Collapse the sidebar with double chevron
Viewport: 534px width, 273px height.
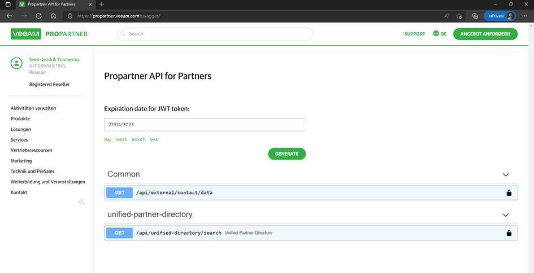pyautogui.click(x=81, y=201)
